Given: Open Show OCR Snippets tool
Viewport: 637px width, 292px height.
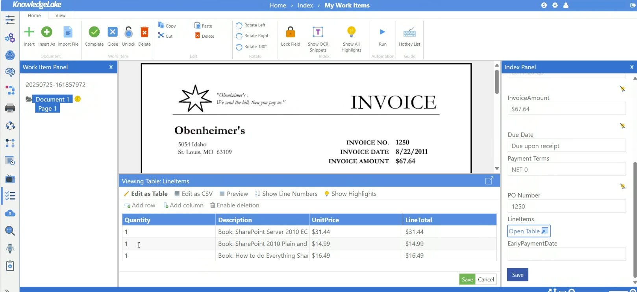Looking at the screenshot, I should click(x=318, y=32).
